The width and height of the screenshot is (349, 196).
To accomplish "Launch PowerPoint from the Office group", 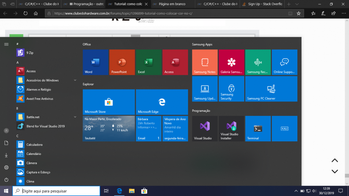I will click(x=122, y=62).
